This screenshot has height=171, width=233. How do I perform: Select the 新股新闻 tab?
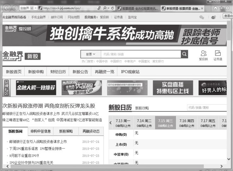pos(15,131)
